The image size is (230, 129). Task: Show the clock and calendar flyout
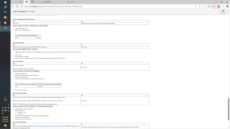coord(5,119)
